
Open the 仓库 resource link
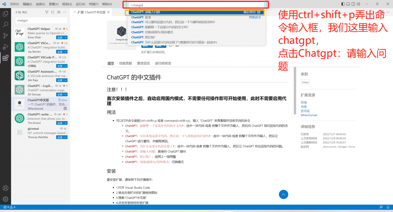pos(304,107)
